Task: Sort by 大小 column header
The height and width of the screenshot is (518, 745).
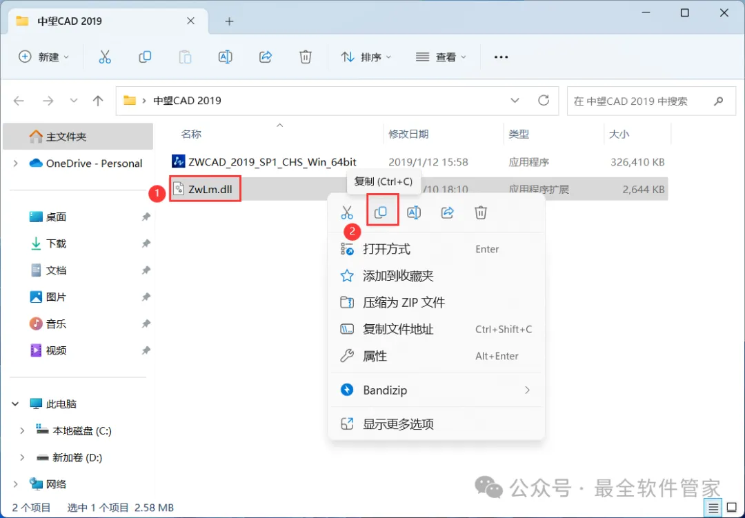Action: (x=619, y=134)
